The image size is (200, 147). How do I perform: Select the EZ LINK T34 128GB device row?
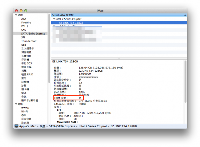119,23
